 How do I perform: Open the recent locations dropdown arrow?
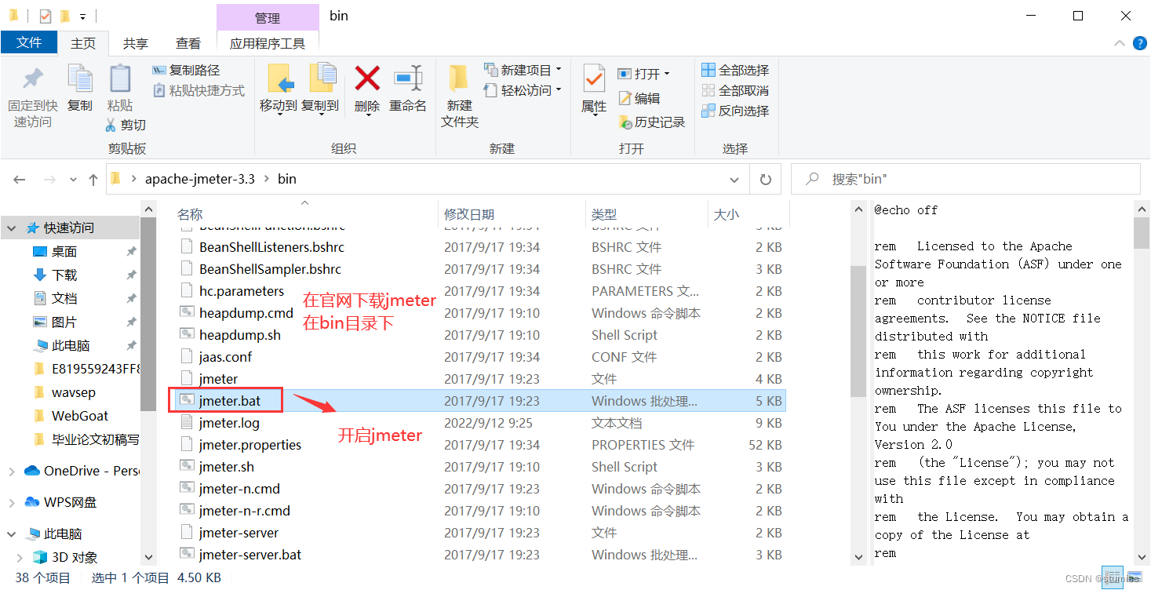pos(74,180)
